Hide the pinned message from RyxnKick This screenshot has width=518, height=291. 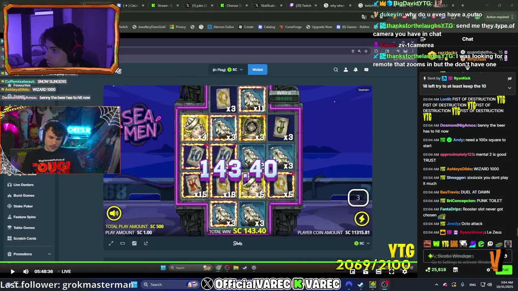[x=510, y=78]
